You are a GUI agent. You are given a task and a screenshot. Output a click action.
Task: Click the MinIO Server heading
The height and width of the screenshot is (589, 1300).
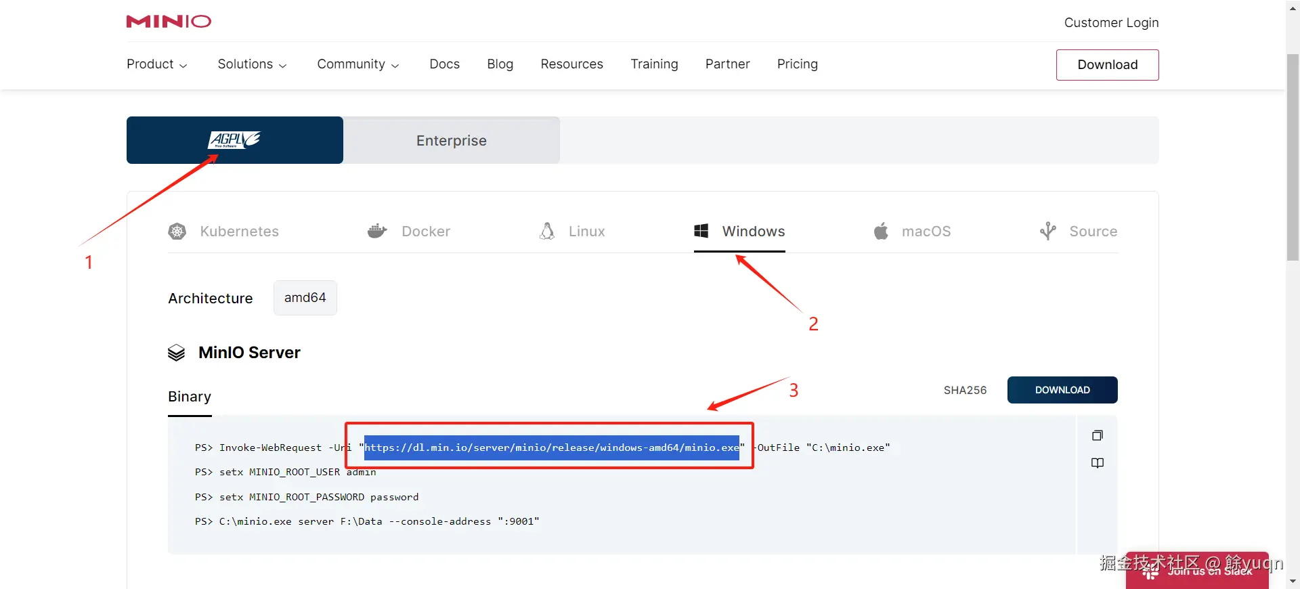pos(249,353)
